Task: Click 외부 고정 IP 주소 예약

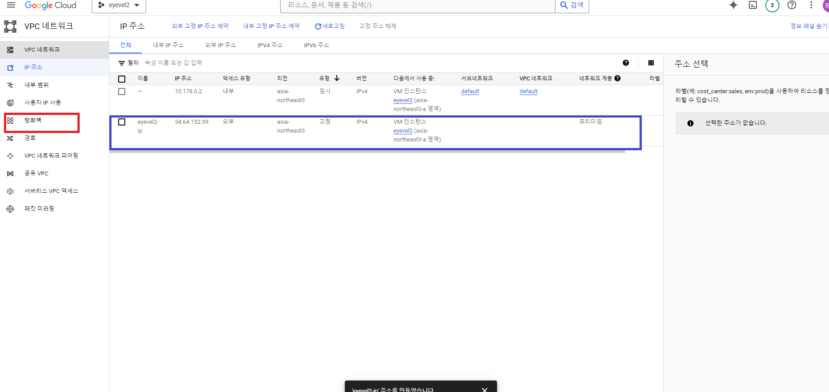Action: [x=200, y=26]
